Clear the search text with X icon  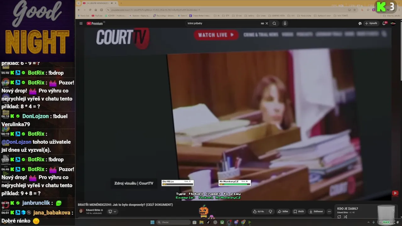tap(267, 24)
